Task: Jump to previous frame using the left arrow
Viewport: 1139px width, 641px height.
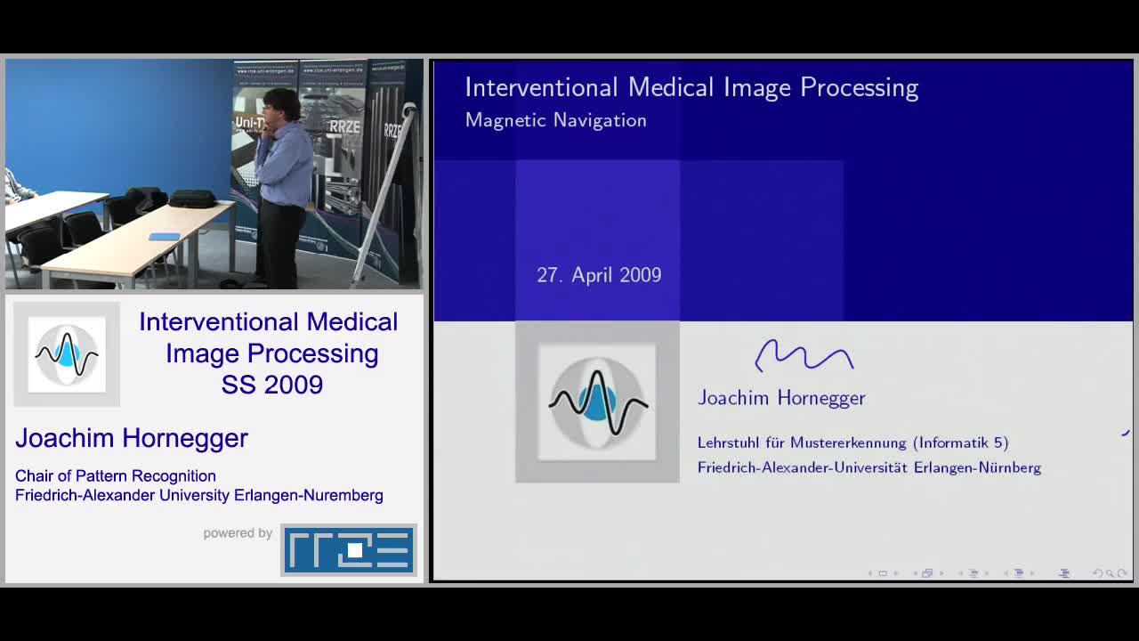Action: pos(915,573)
